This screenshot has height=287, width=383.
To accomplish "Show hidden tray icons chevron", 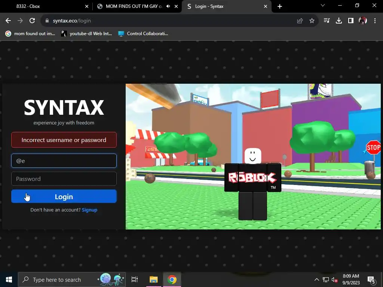I will [x=316, y=280].
